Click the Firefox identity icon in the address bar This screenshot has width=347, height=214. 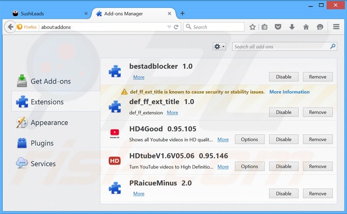(x=20, y=27)
